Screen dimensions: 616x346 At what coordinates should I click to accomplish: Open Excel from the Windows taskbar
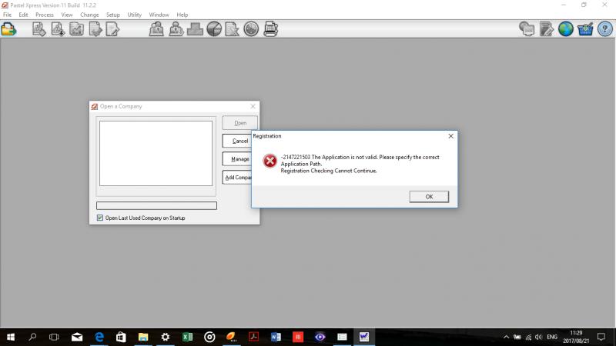tap(187, 337)
